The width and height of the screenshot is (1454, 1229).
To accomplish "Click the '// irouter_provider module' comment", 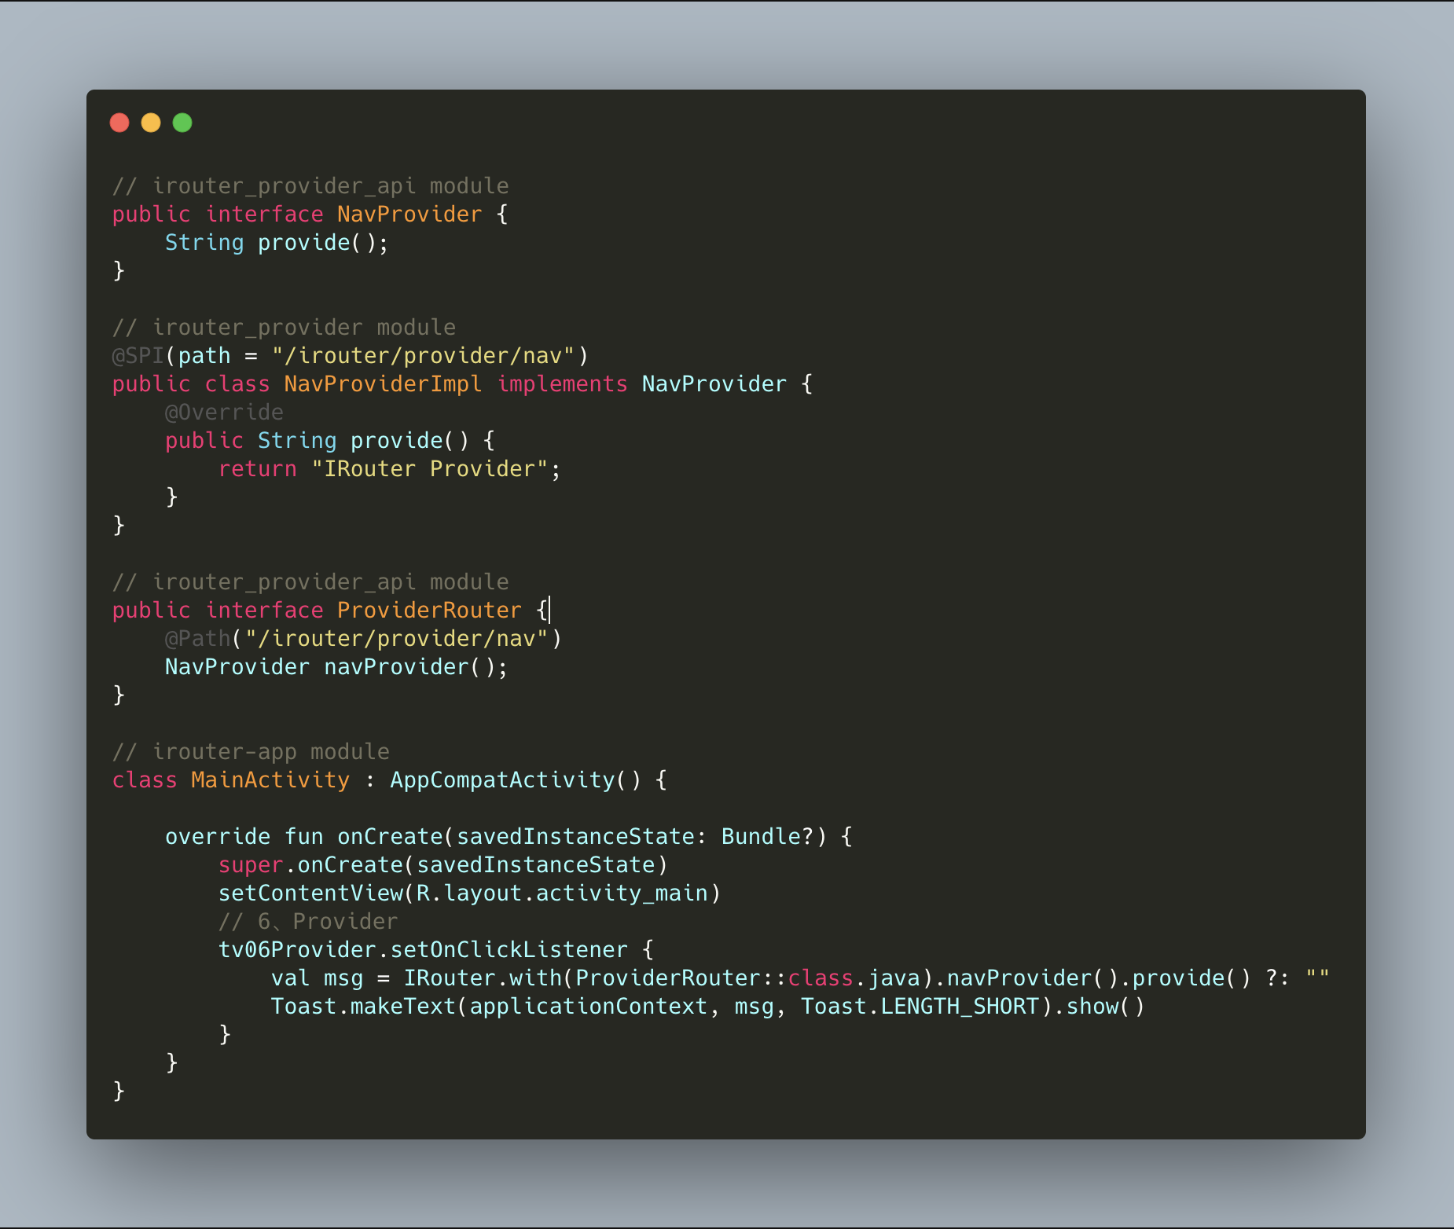I will coord(284,328).
